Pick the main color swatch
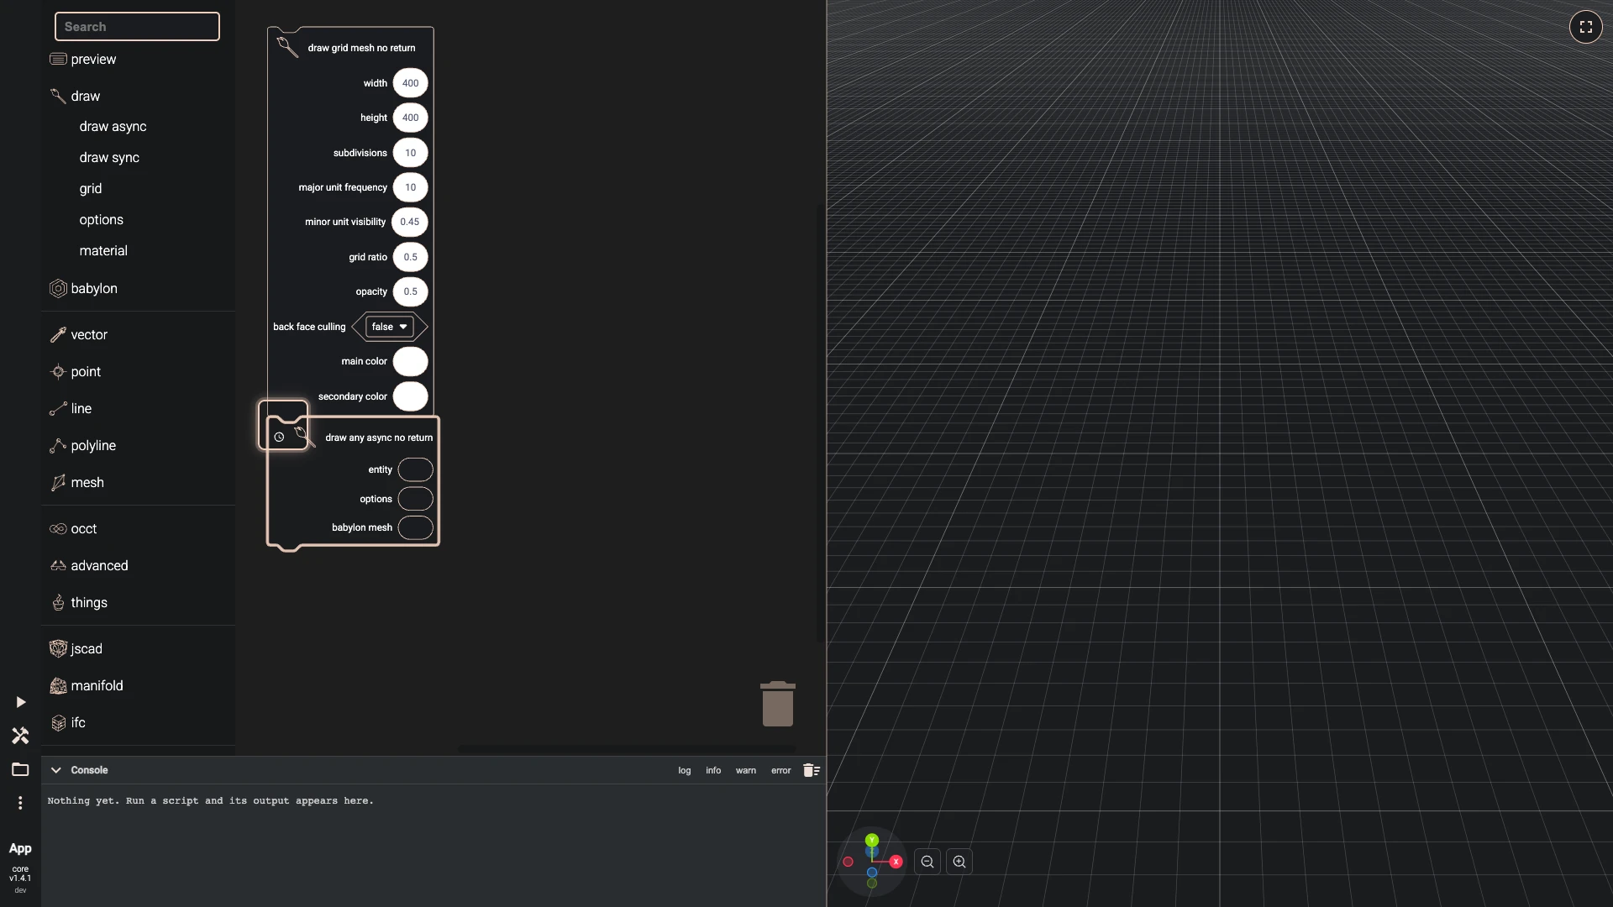The width and height of the screenshot is (1613, 907). point(410,361)
